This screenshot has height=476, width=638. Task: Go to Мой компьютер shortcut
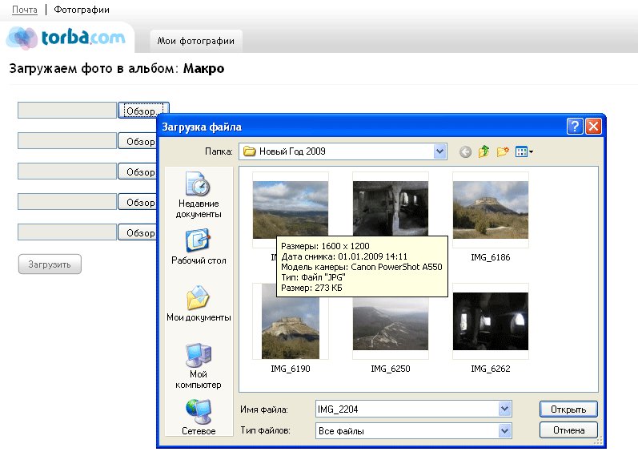(199, 365)
